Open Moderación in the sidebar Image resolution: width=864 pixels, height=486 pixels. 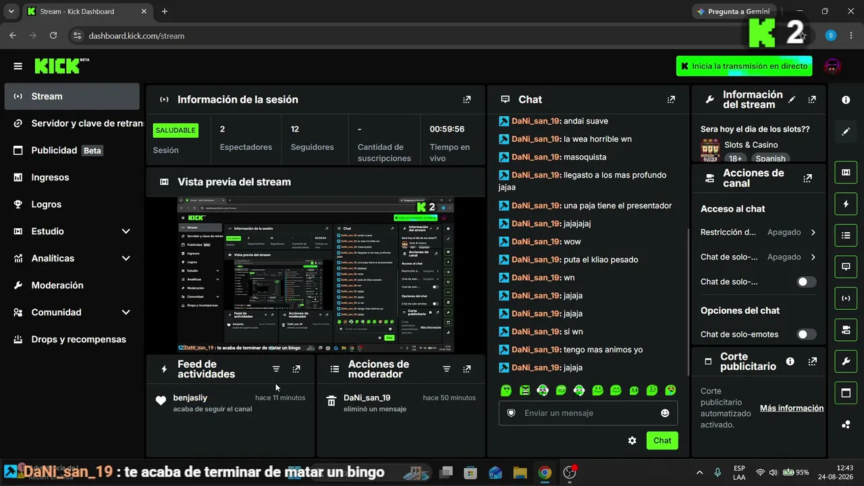click(x=72, y=286)
